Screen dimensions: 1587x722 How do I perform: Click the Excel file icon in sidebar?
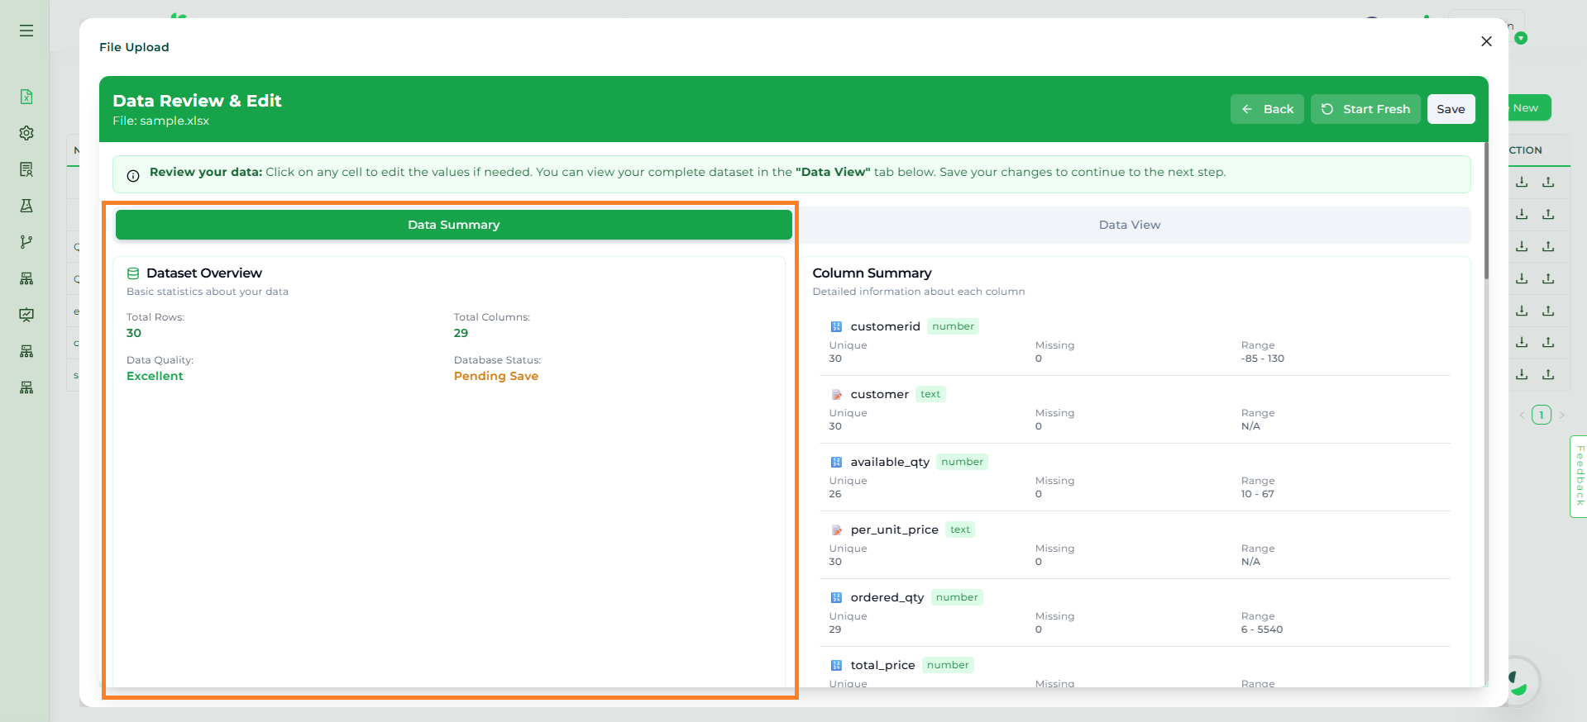[x=26, y=97]
